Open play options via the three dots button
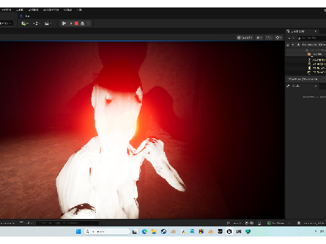 tap(88, 23)
